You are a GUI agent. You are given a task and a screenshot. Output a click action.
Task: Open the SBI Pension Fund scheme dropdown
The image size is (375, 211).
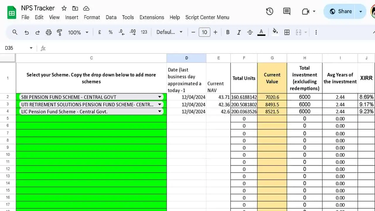160,97
